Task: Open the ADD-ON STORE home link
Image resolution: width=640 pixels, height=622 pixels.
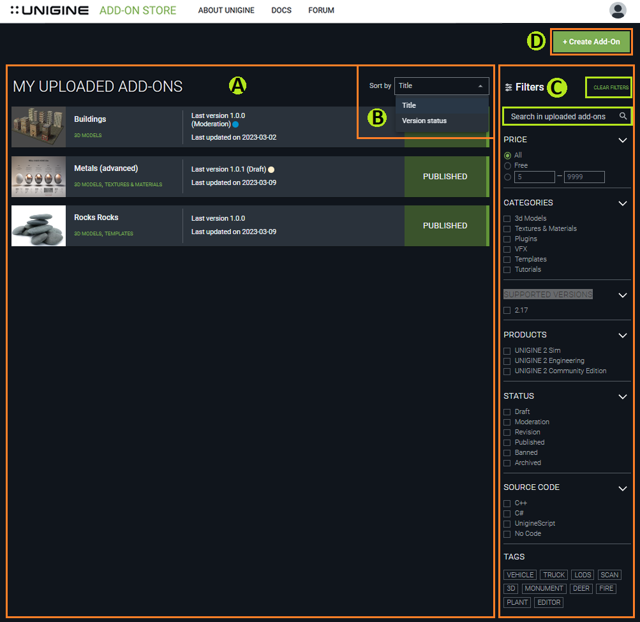Action: click(x=138, y=10)
